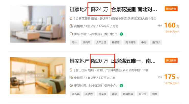Open the bedroom thumbnail photo
The width and height of the screenshot is (189, 104).
click(x=38, y=76)
